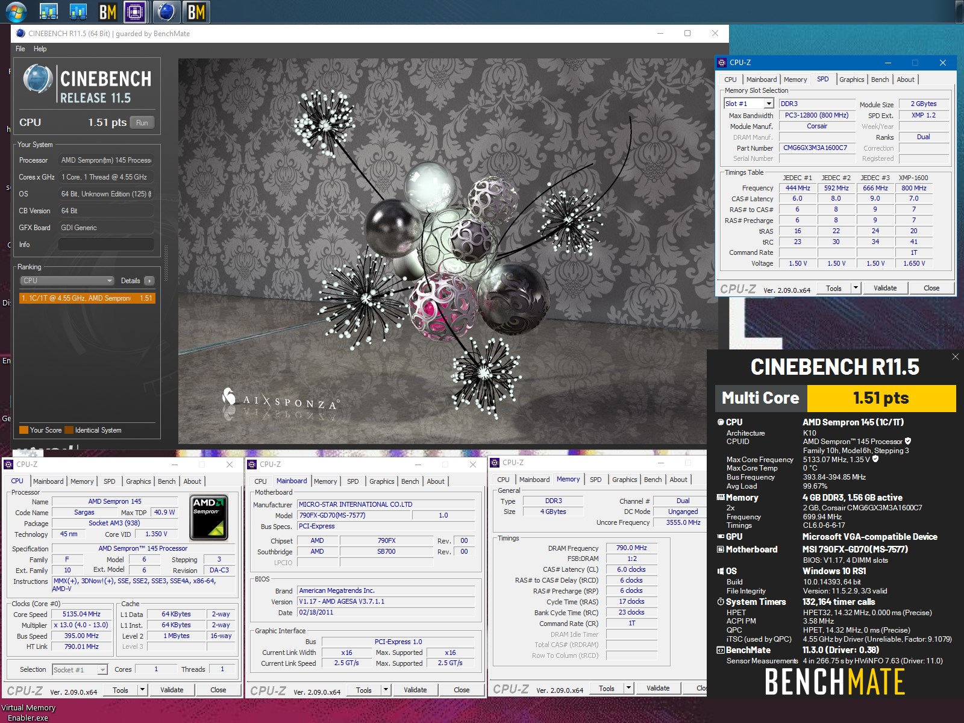Open the Windows Start orb
Screen dimensions: 964x723
coord(16,11)
